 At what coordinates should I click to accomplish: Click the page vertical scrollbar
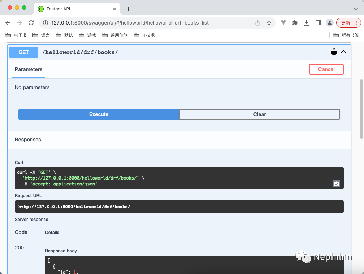(x=361, y=108)
